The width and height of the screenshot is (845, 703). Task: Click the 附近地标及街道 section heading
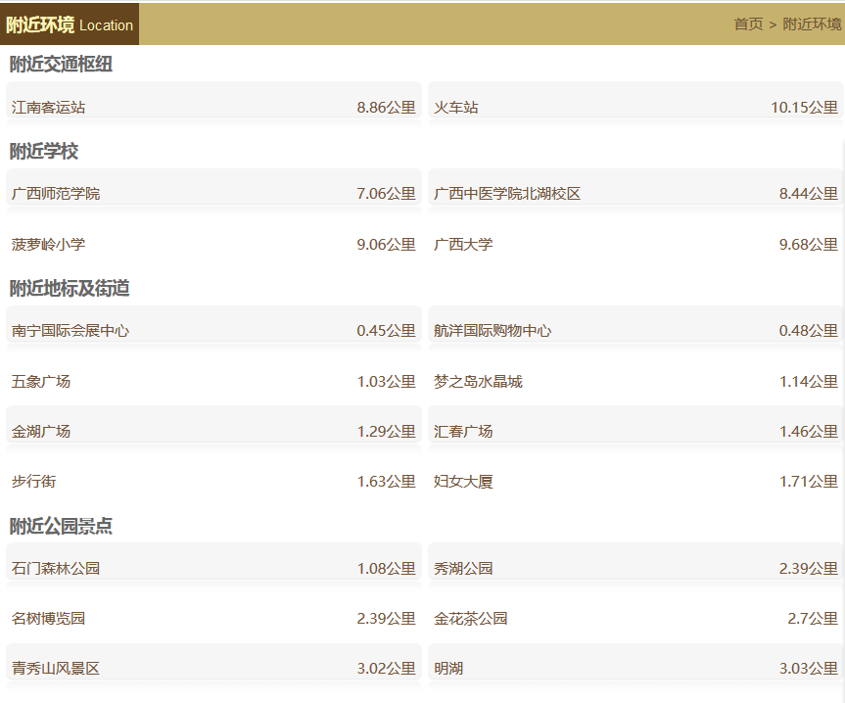point(70,289)
